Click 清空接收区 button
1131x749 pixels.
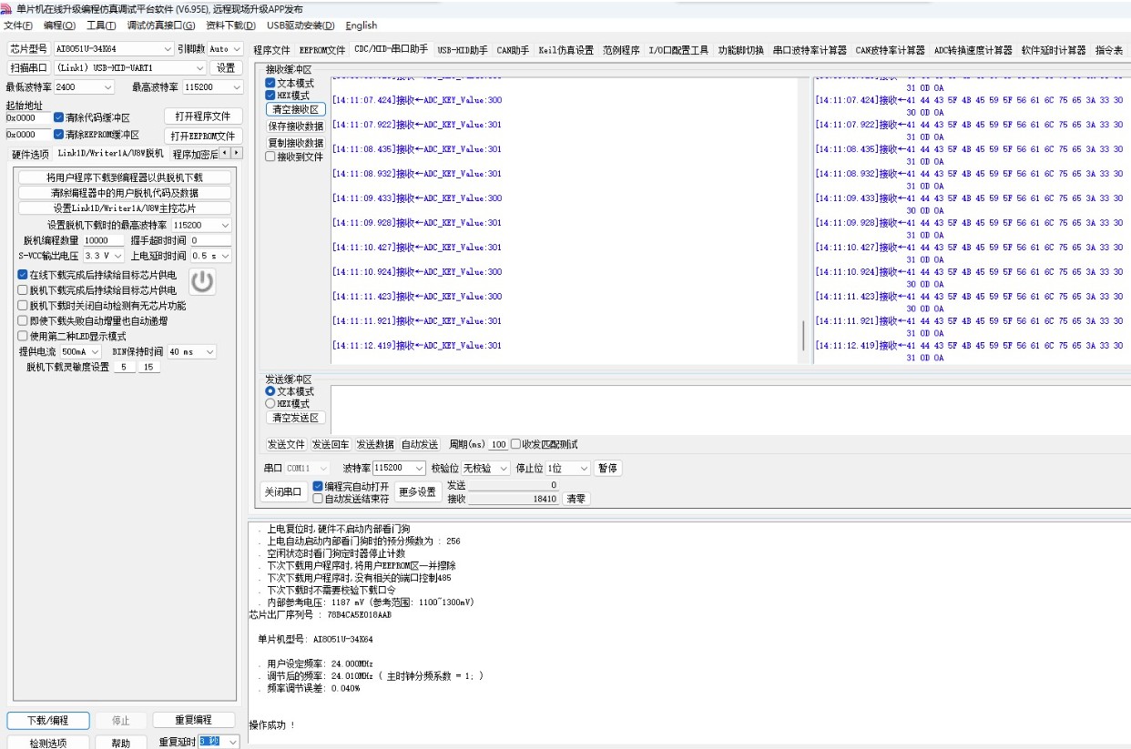pos(295,109)
